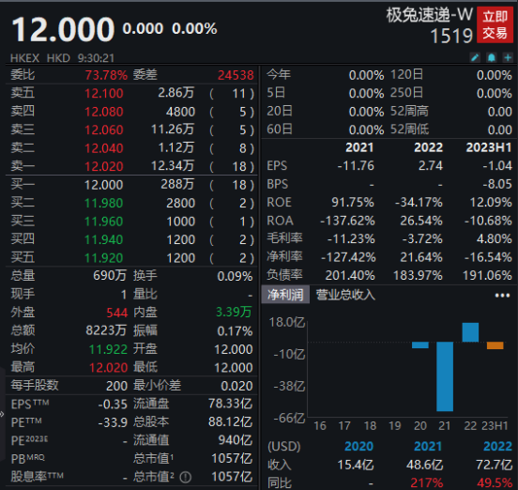Click the 2021 net profit bar

tap(445, 376)
